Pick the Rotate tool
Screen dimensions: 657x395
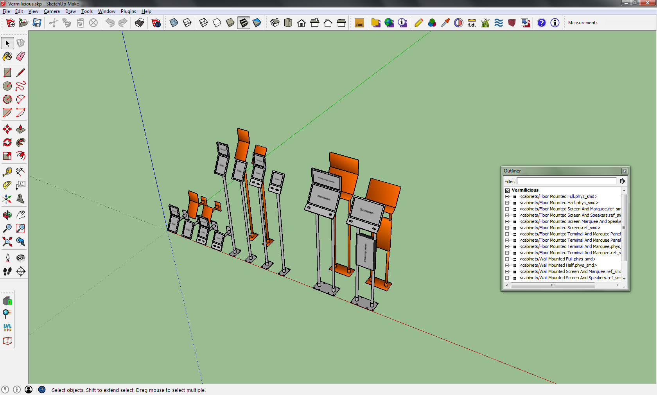click(x=7, y=142)
